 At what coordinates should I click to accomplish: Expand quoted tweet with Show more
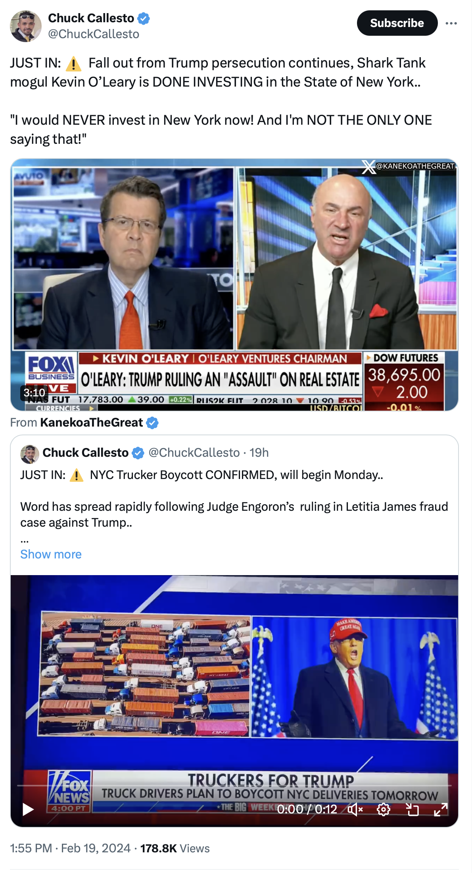(51, 554)
